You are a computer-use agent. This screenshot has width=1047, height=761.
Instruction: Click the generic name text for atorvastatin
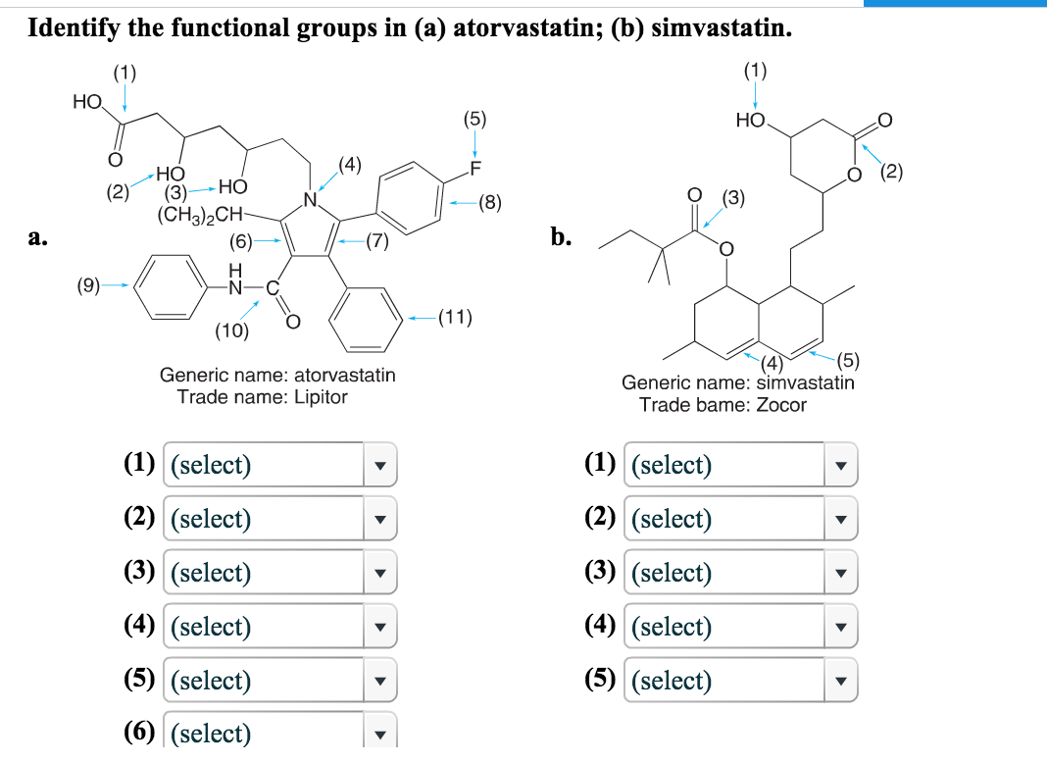278,375
